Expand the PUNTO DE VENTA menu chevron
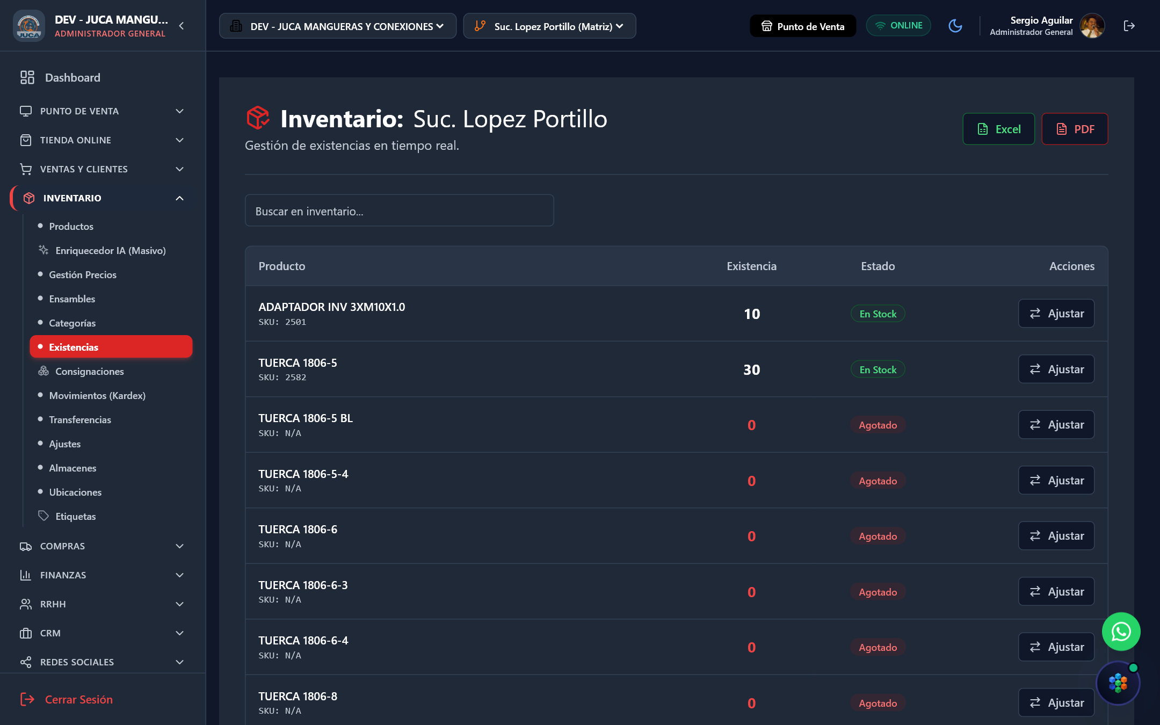Screen dimensions: 1160x725 180,111
